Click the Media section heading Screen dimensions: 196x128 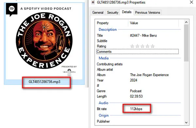pyautogui.click(x=104, y=58)
